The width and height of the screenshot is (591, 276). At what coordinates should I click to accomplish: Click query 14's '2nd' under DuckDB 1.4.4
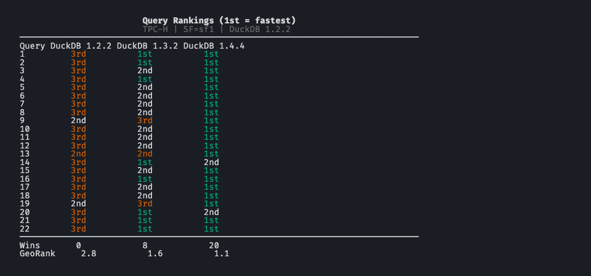pyautogui.click(x=211, y=162)
